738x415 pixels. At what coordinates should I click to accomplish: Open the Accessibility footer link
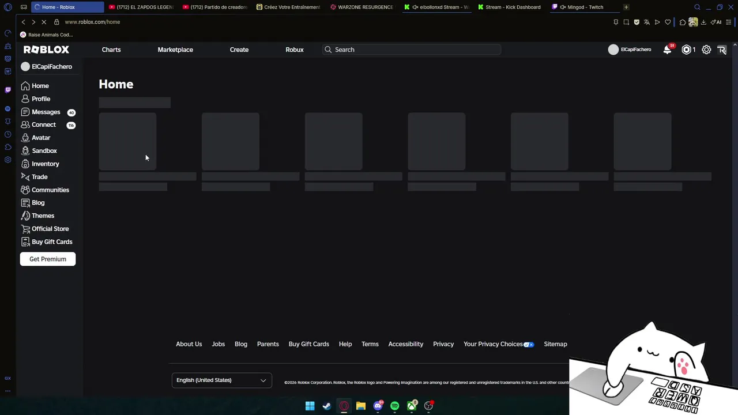(406, 344)
